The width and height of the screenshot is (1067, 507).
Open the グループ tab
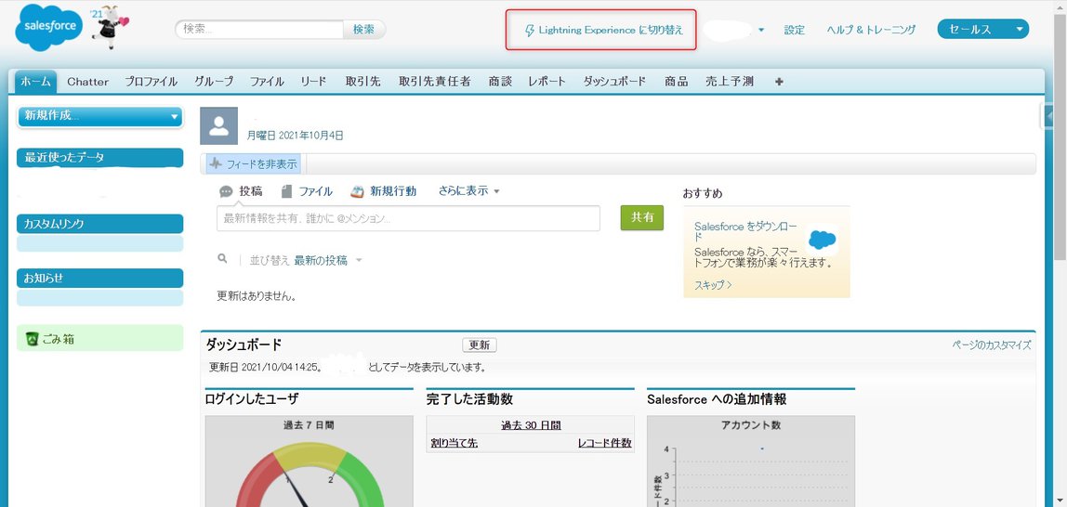tap(214, 82)
